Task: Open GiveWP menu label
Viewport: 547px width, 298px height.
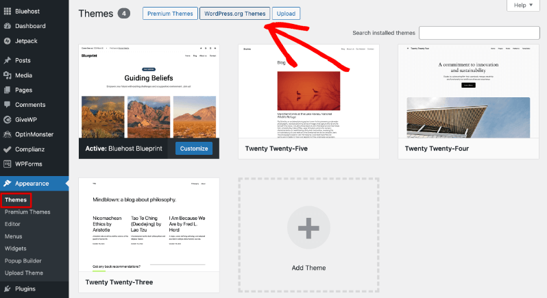Action: point(26,120)
